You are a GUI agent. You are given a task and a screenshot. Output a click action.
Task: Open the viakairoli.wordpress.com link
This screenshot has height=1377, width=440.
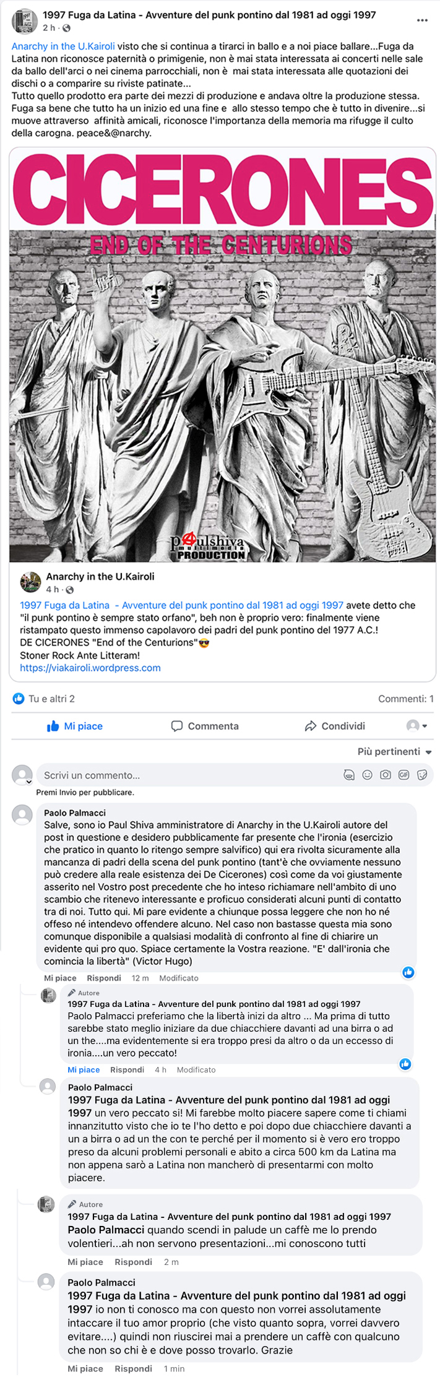[90, 668]
